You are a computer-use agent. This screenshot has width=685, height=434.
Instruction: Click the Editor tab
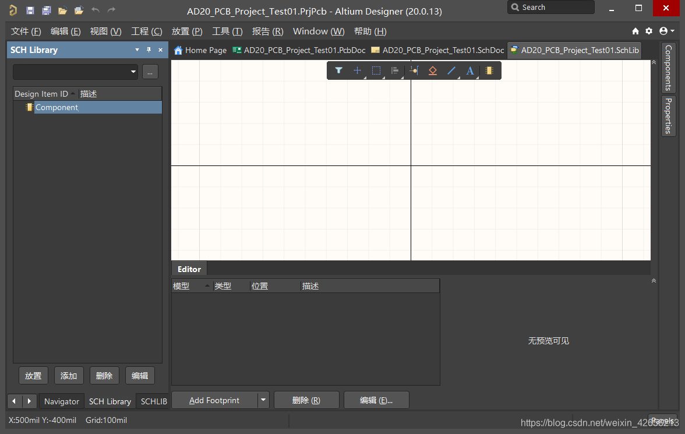(x=189, y=269)
